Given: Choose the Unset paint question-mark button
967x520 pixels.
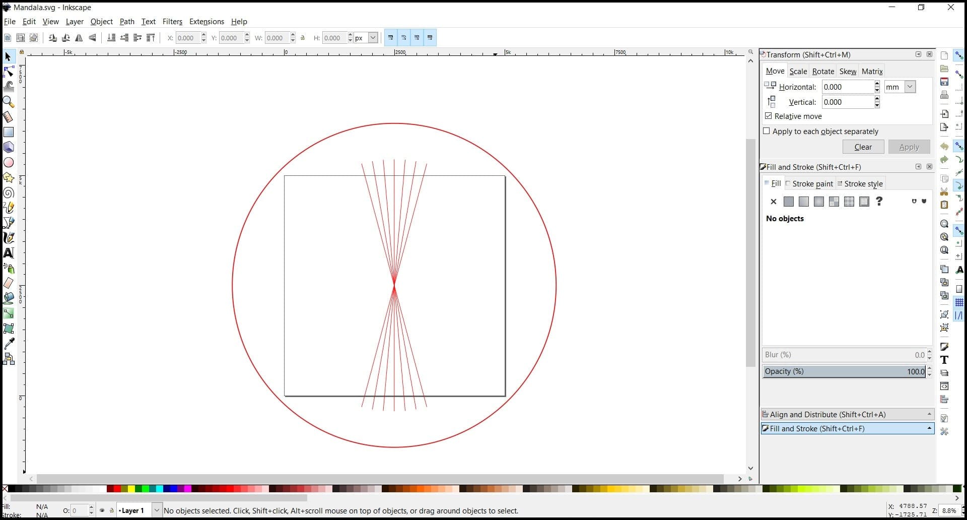Looking at the screenshot, I should click(879, 202).
